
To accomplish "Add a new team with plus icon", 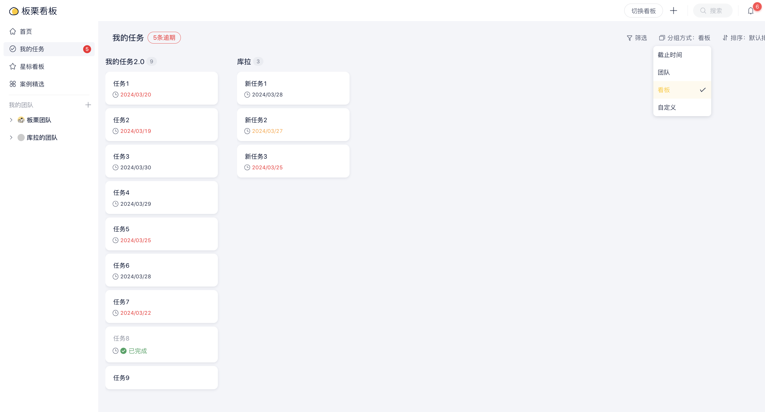I will click(x=88, y=105).
